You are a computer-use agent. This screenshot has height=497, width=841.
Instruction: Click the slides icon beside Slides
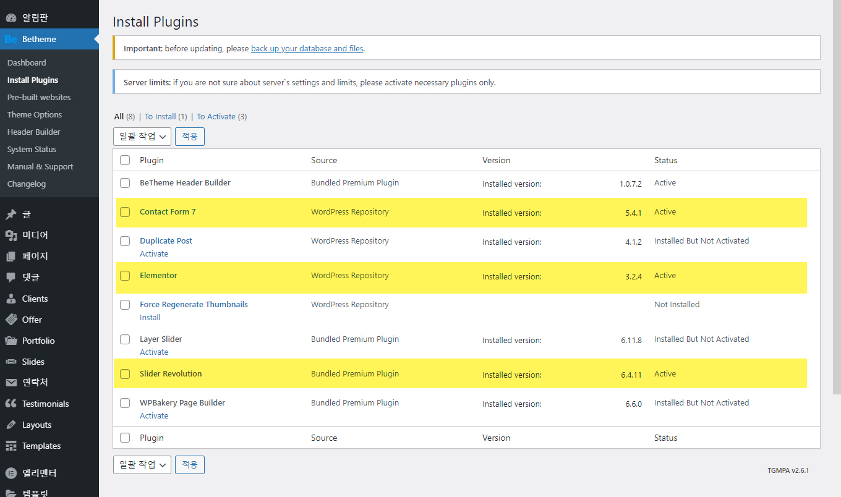click(11, 362)
